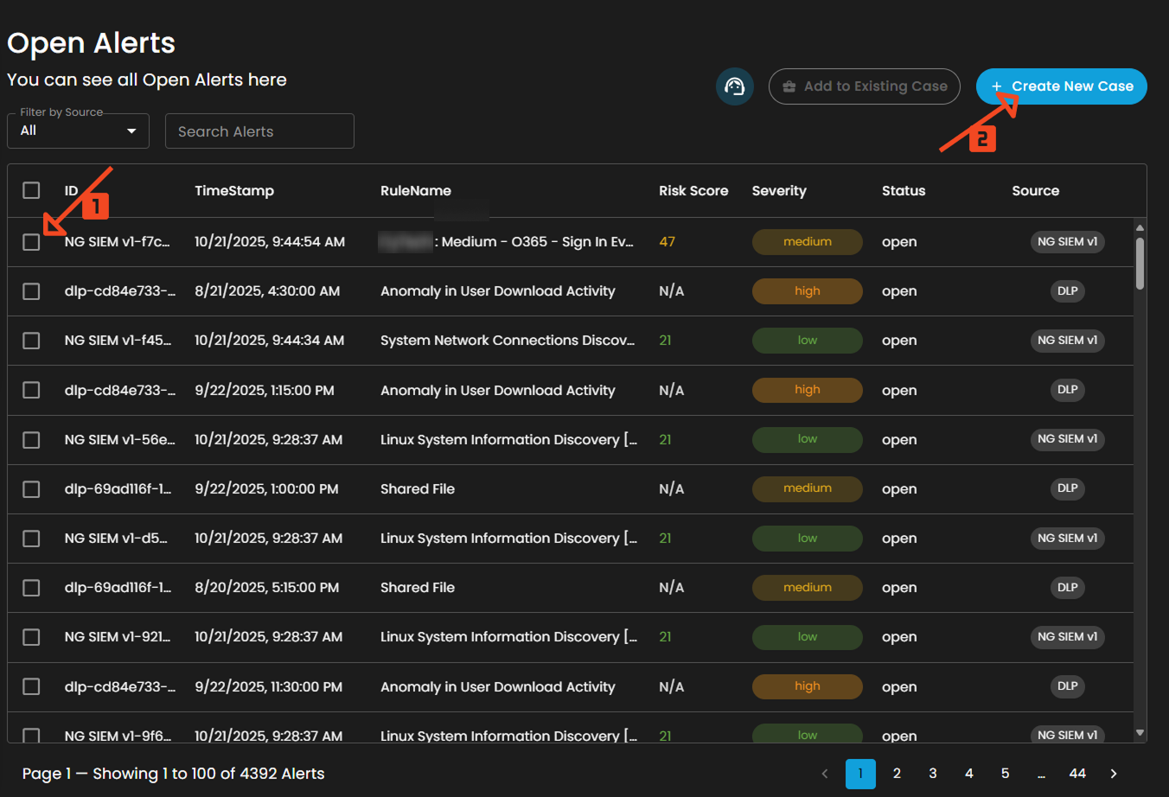The height and width of the screenshot is (797, 1169).
Task: Sort alerts by the TimeStamp column header
Action: tap(233, 191)
